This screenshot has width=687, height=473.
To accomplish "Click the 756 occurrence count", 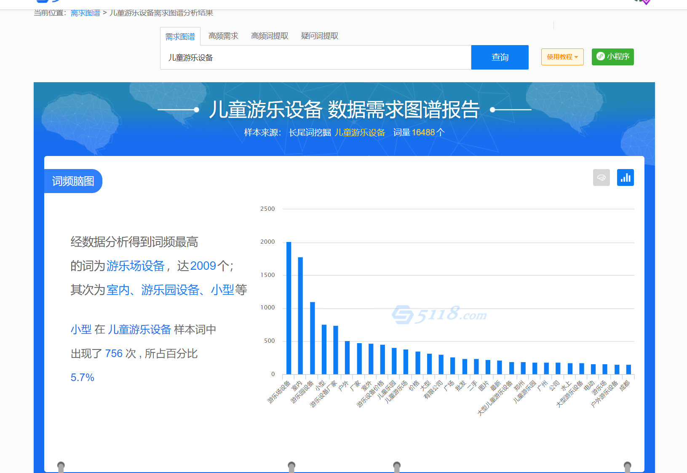I will pyautogui.click(x=114, y=353).
